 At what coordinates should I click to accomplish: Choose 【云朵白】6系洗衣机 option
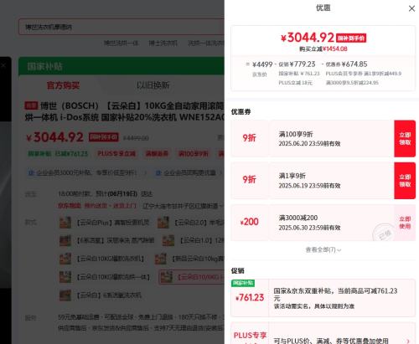tap(101, 295)
